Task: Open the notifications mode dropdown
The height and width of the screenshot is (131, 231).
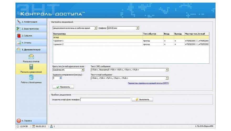Action: (x=95, y=28)
